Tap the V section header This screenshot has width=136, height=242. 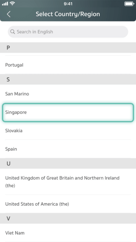pos(68,218)
